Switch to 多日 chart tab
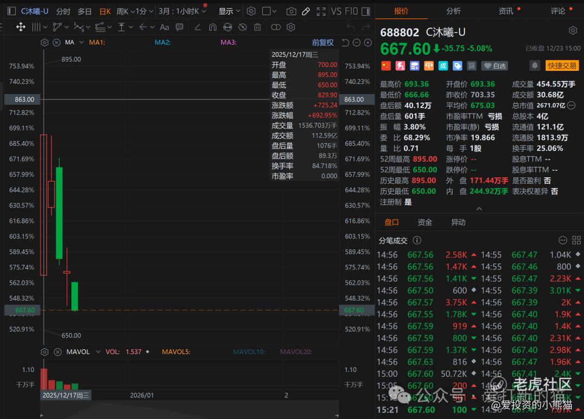Image resolution: width=584 pixels, height=419 pixels. [x=84, y=11]
